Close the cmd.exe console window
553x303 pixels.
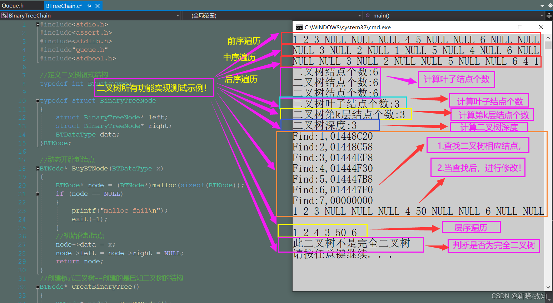click(541, 27)
